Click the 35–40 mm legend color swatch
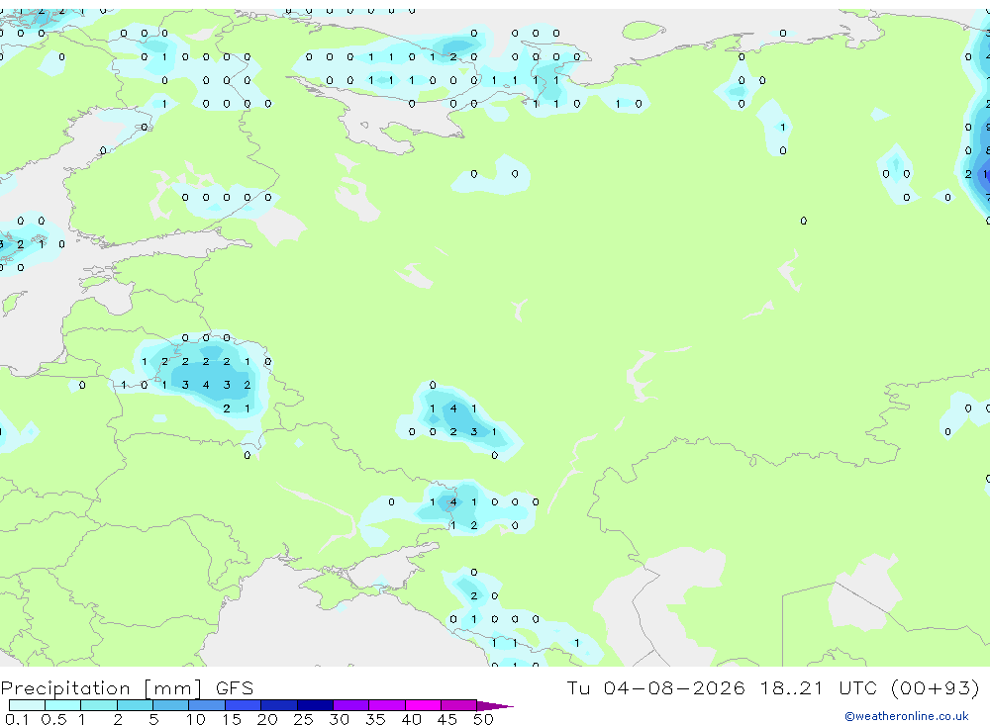Viewport: 990px width, 725px height. click(x=387, y=705)
